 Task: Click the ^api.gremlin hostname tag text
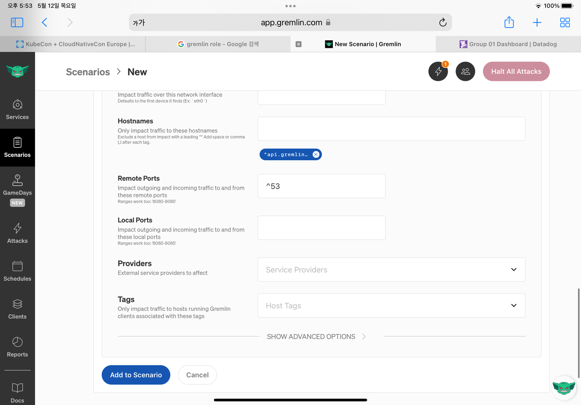pos(286,154)
